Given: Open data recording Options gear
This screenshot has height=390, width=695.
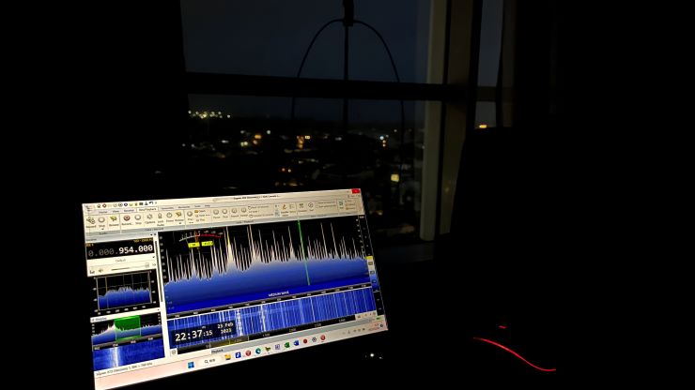Looking at the screenshot, I should pyautogui.click(x=149, y=217).
